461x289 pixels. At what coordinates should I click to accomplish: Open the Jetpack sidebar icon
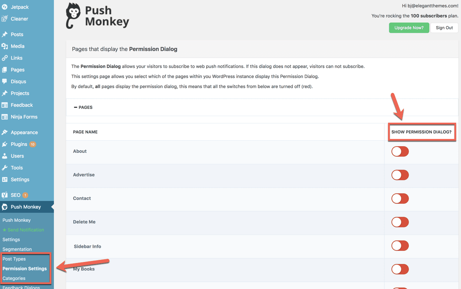tap(4, 7)
